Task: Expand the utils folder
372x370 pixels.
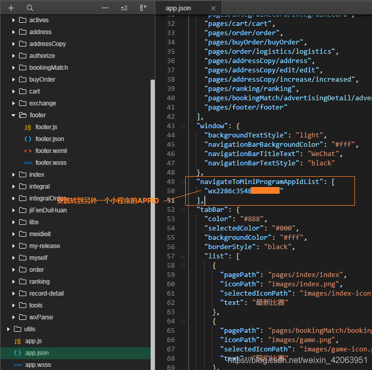Action: coord(8,329)
